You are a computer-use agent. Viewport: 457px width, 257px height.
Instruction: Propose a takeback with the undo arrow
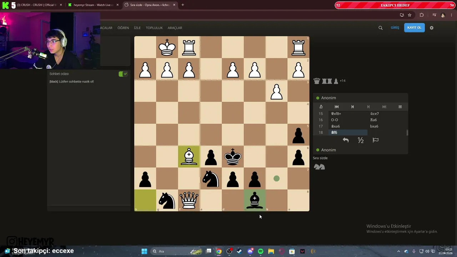pyautogui.click(x=346, y=140)
